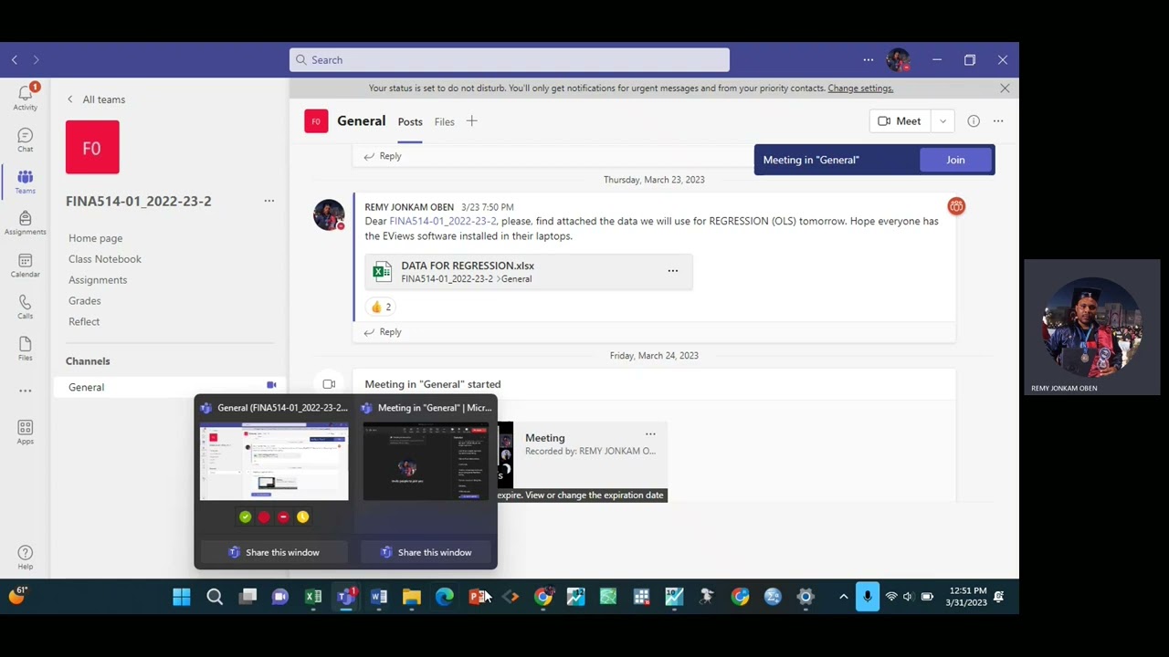Screen dimensions: 1169x657
Task: Open the team Home page
Action: pos(95,238)
